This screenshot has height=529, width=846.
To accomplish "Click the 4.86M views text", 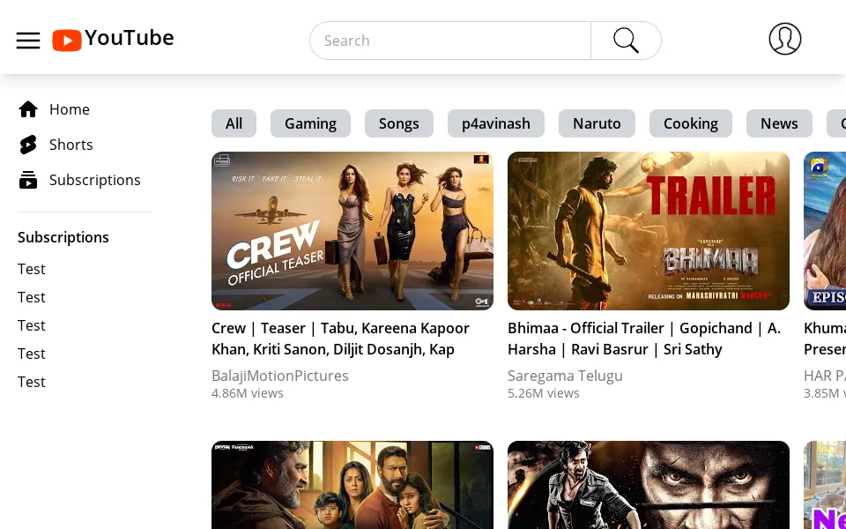I will [x=247, y=393].
